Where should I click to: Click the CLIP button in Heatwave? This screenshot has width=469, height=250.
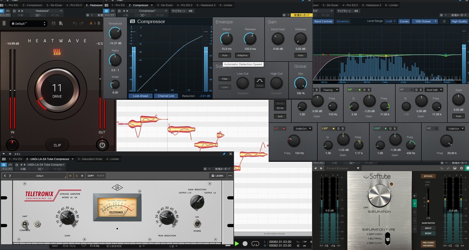pyautogui.click(x=57, y=145)
